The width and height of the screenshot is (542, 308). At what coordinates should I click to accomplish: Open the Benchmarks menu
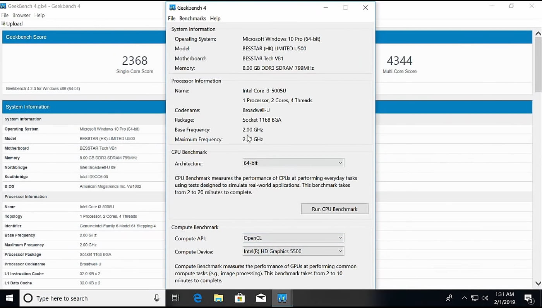pos(192,18)
